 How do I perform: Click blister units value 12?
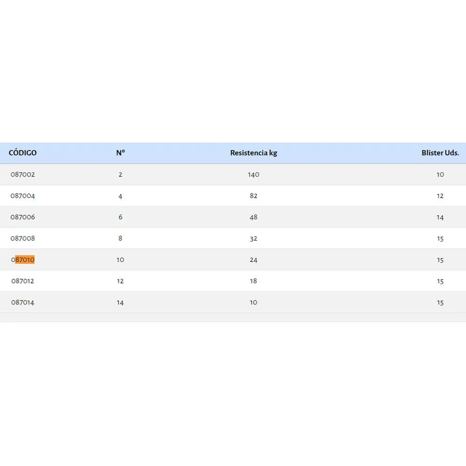click(x=440, y=196)
